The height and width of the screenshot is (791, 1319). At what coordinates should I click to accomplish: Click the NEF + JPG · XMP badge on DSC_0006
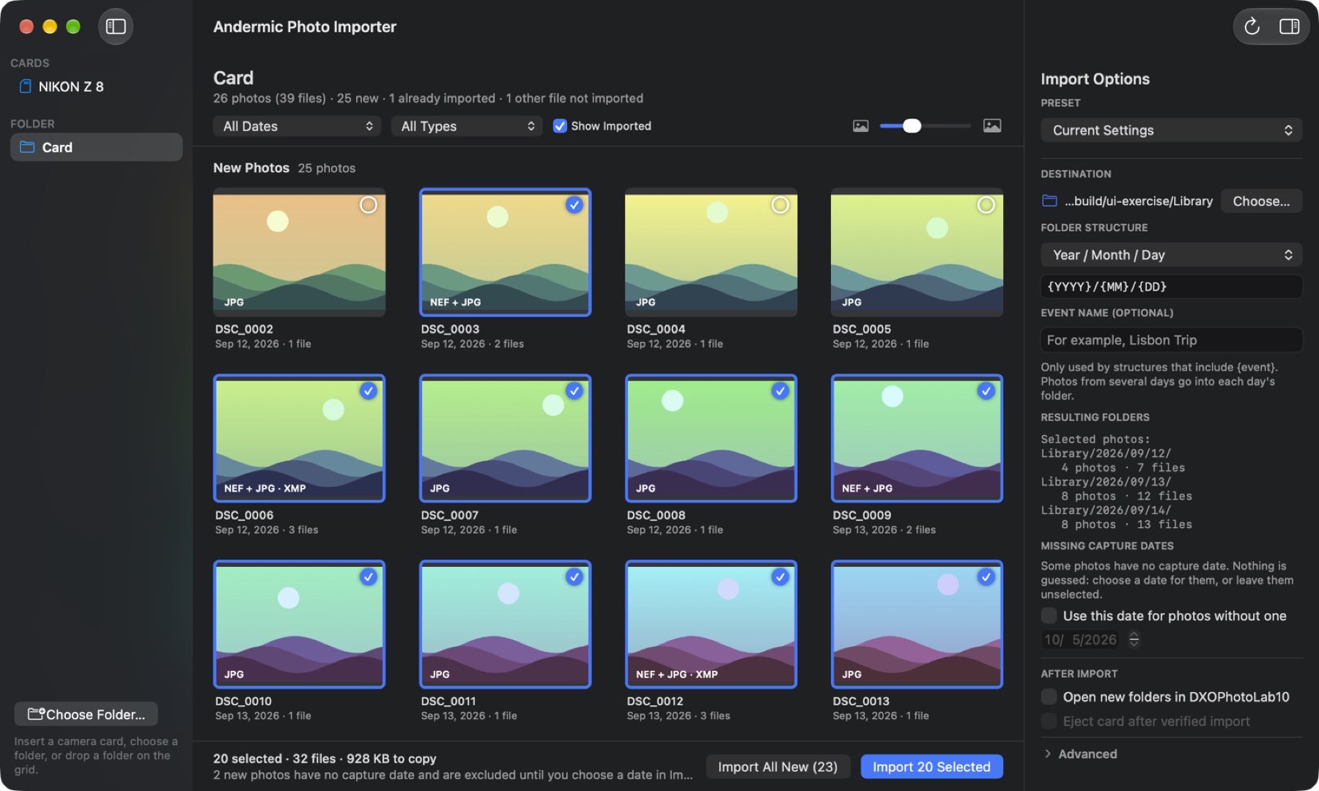click(265, 489)
